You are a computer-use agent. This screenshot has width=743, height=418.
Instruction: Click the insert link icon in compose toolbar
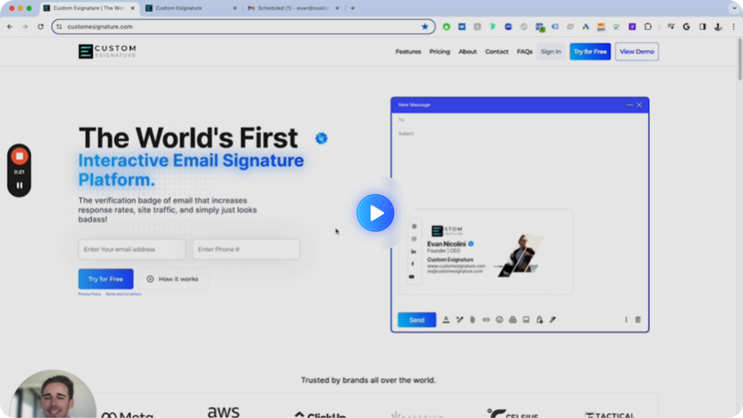[486, 320]
